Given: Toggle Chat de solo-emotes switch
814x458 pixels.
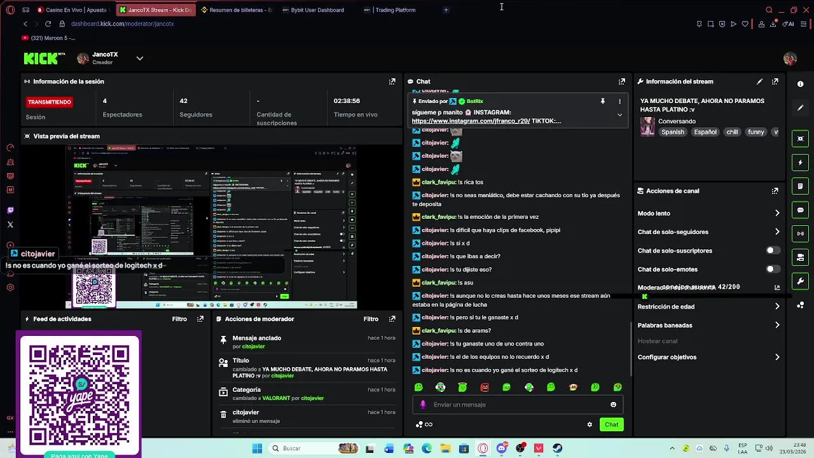Looking at the screenshot, I should click(773, 269).
